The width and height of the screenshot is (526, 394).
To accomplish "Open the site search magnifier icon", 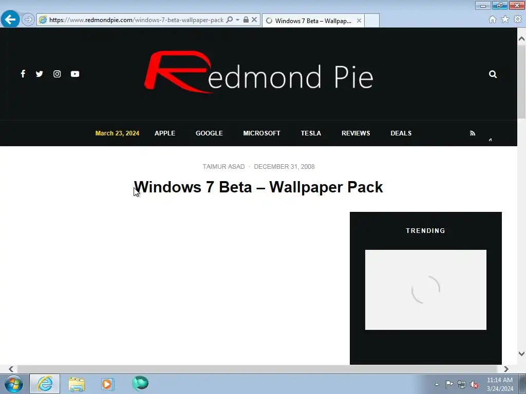I will click(x=493, y=74).
